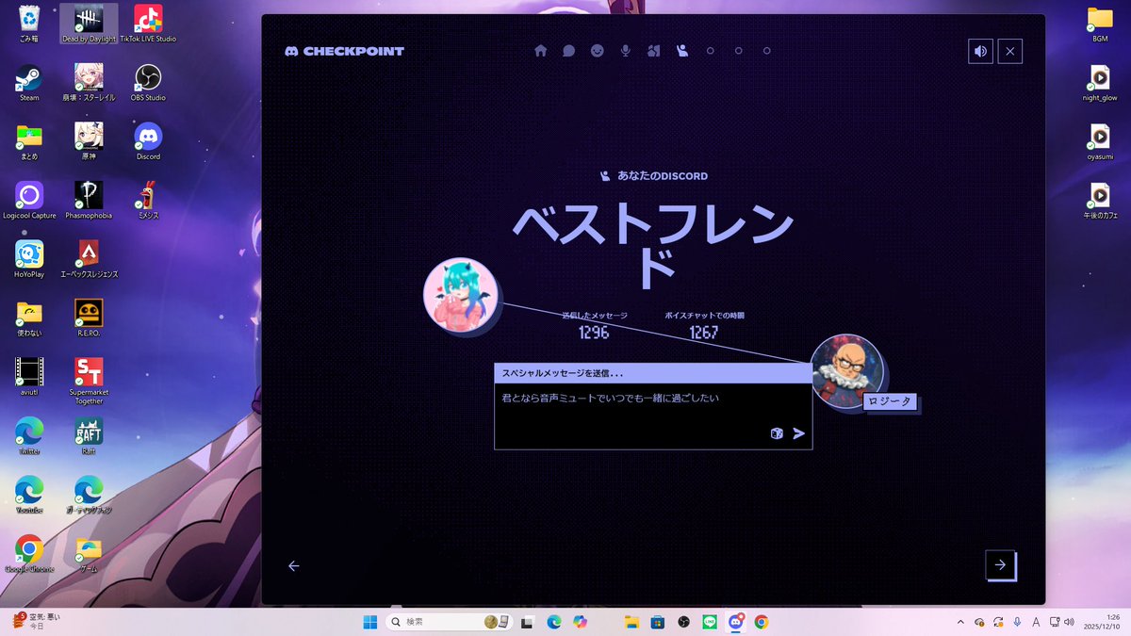This screenshot has width=1131, height=636.
Task: Switch to Discord via the taskbar icon
Action: click(x=736, y=622)
